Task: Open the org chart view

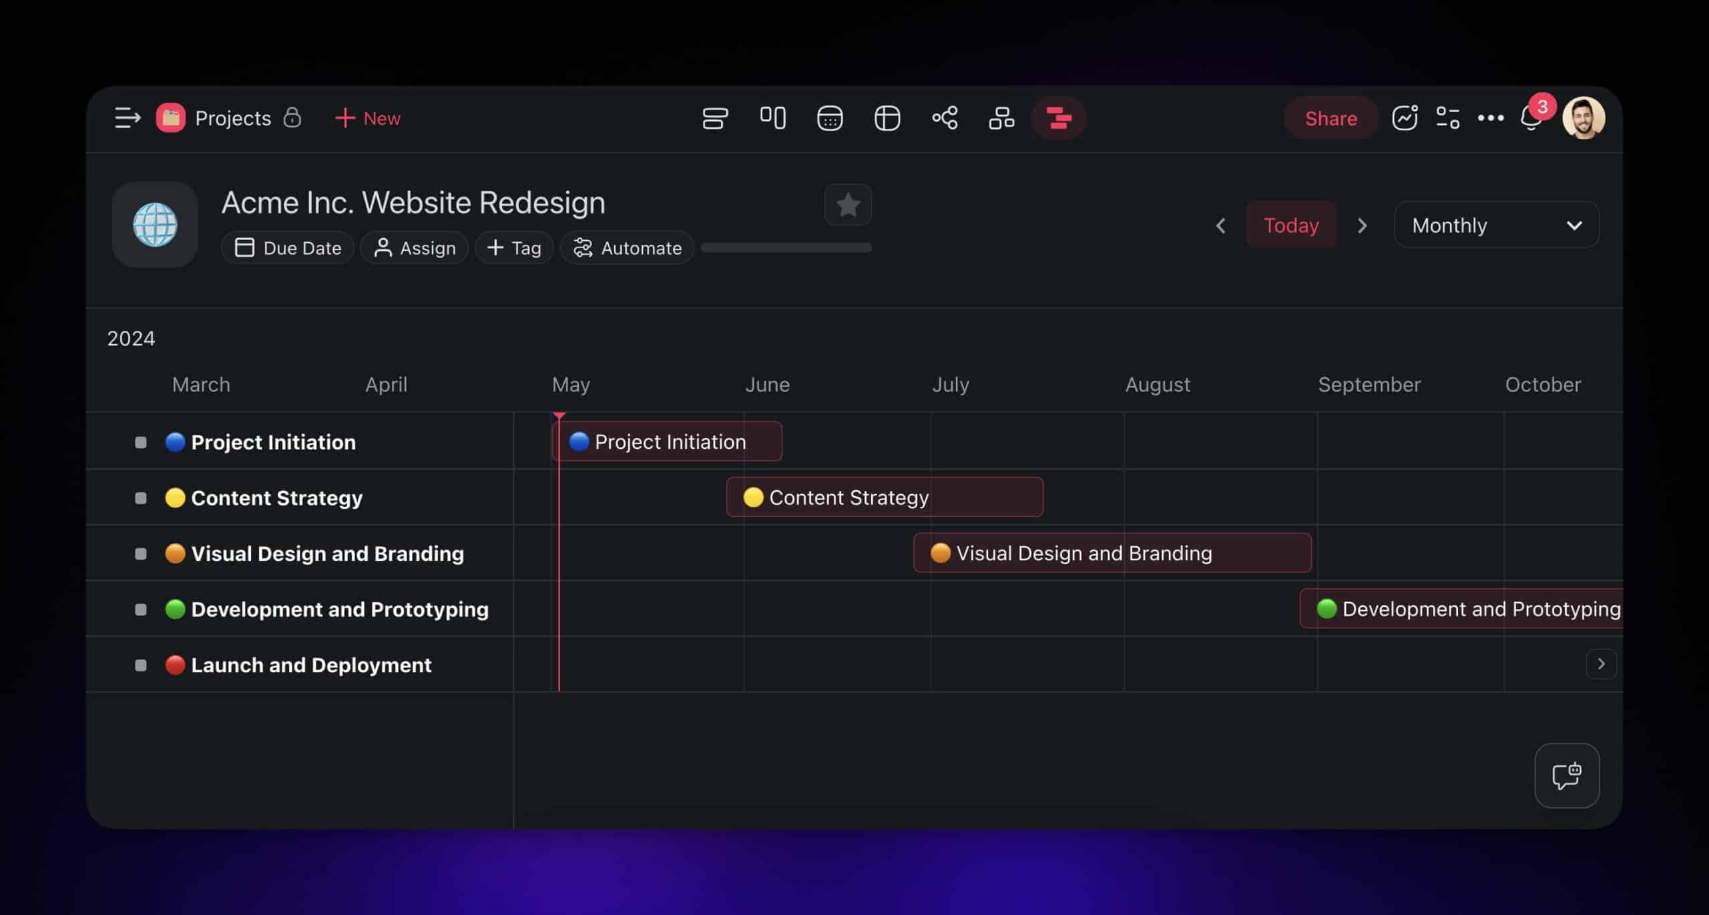Action: [1001, 118]
